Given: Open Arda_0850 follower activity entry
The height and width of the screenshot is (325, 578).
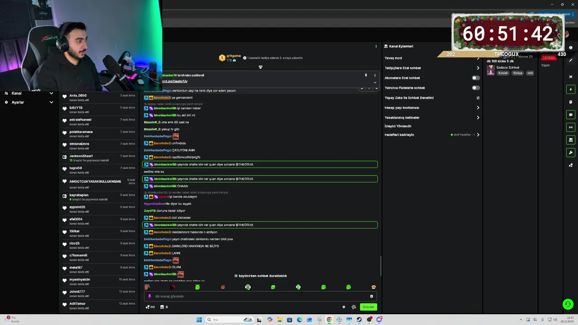Looking at the screenshot, I should click(99, 97).
